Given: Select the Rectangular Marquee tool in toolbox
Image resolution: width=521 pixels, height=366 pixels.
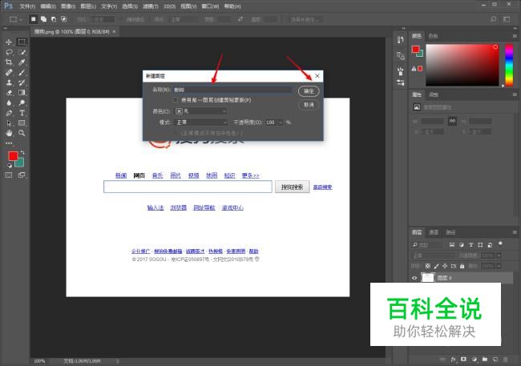Looking at the screenshot, I should (22, 42).
